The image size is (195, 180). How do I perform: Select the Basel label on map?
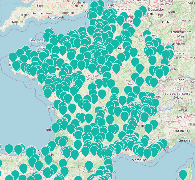point(167,77)
